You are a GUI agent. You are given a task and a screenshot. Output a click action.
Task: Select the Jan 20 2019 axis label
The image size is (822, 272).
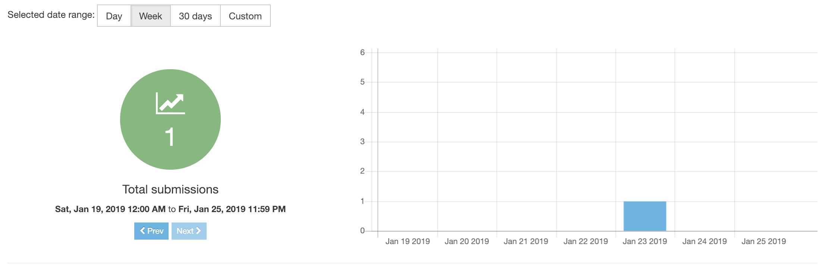coord(467,241)
